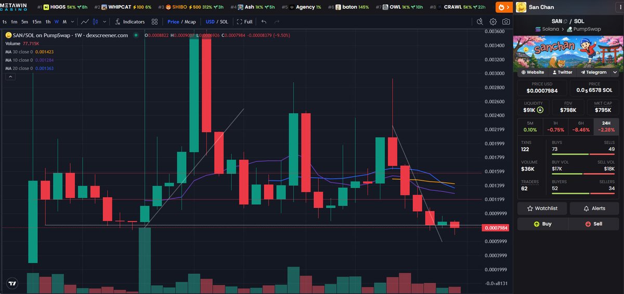Open the chart style line icon

(x=85, y=22)
